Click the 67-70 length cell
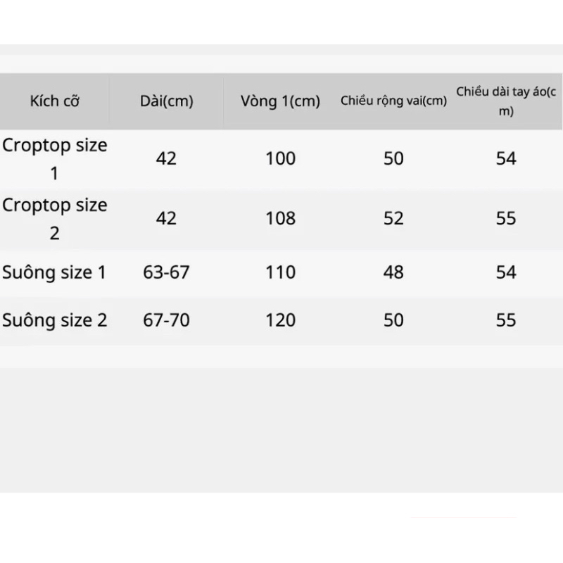 click(166, 320)
